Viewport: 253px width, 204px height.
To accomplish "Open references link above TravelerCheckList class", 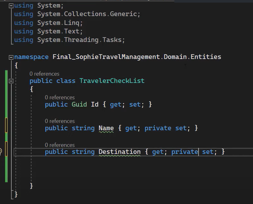I will click(44, 74).
